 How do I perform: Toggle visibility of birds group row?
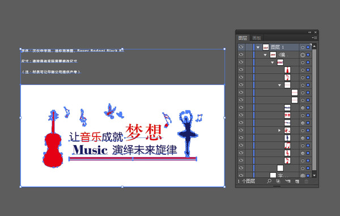pyautogui.click(x=241, y=130)
